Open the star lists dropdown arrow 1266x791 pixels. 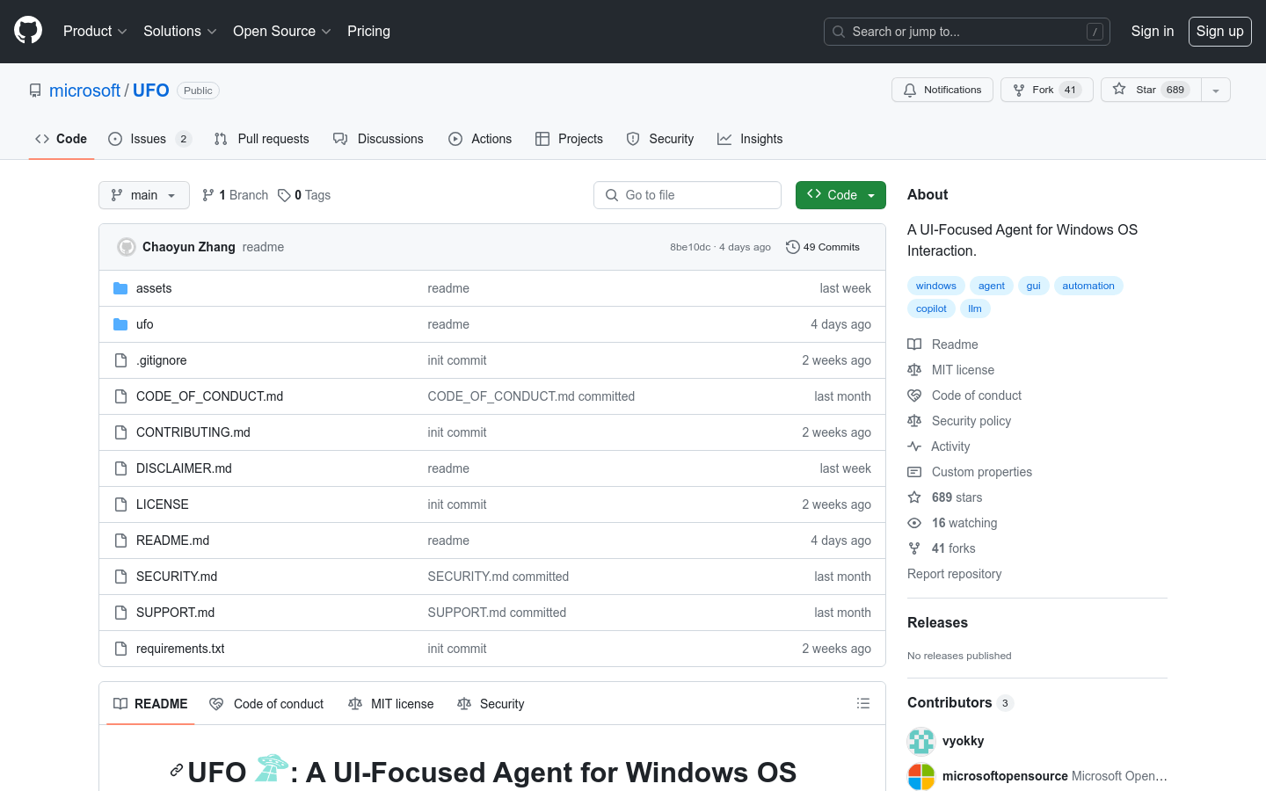click(1216, 90)
